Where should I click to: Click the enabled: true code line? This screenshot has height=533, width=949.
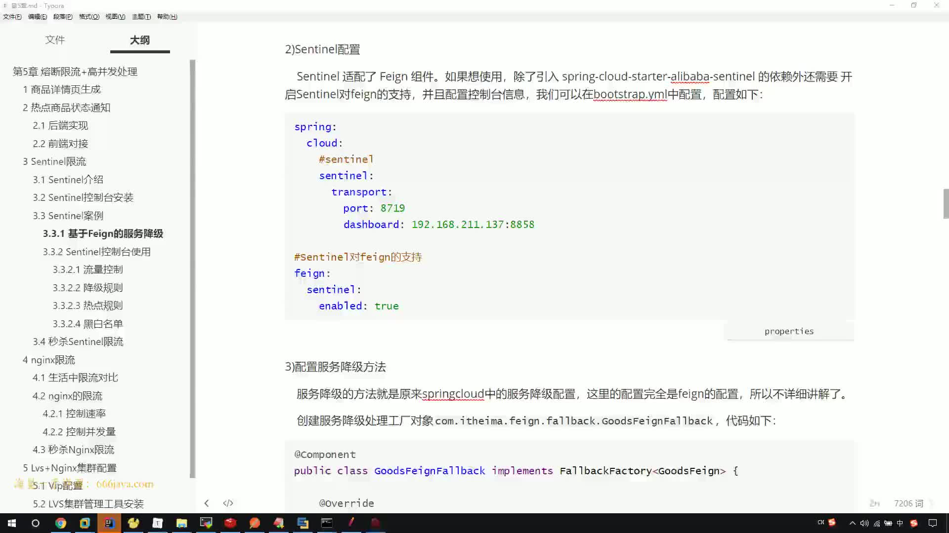pos(359,306)
